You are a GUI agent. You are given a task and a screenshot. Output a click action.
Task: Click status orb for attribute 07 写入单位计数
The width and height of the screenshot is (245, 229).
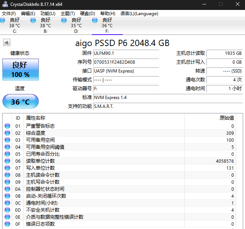pos(7,168)
